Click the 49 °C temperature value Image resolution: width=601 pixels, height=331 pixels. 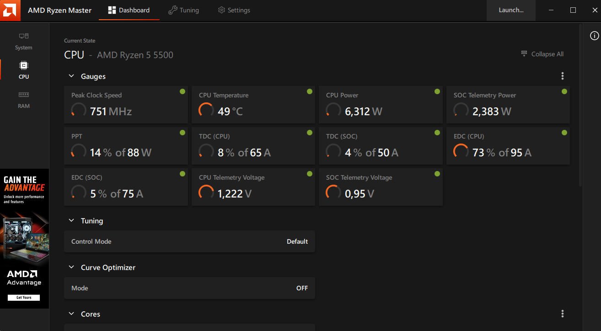coord(231,111)
